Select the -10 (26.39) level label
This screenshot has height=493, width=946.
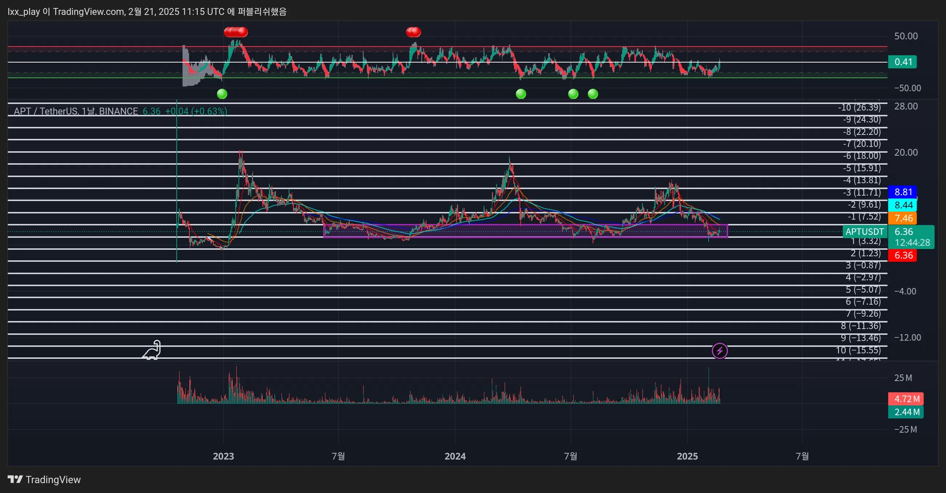[859, 108]
